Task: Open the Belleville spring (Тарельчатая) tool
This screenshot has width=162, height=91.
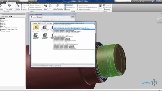Action: 107,7
